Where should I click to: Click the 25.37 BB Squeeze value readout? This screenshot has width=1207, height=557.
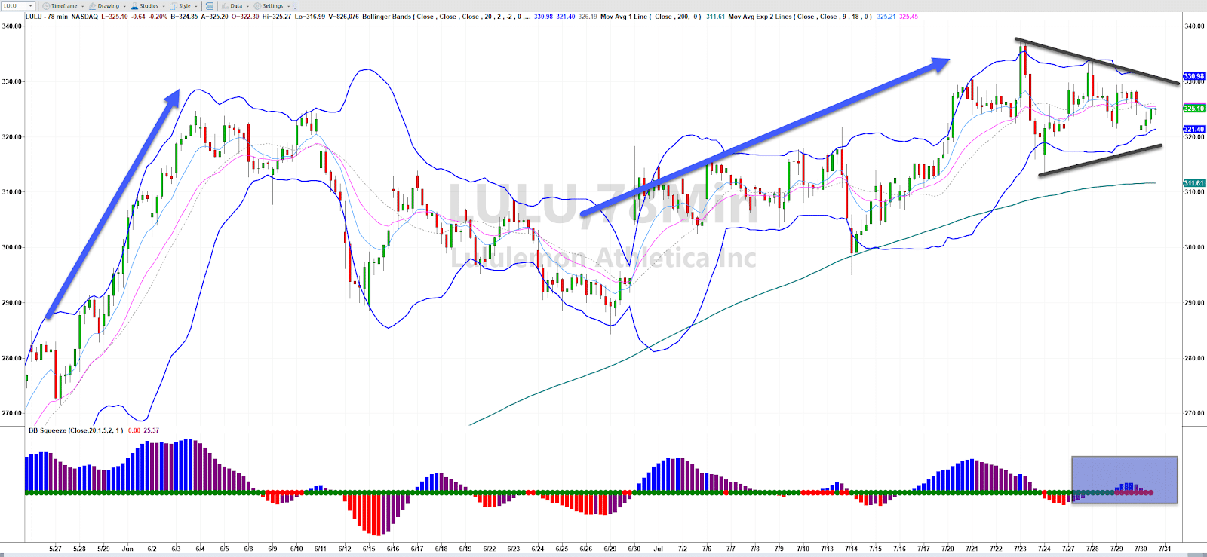[152, 430]
